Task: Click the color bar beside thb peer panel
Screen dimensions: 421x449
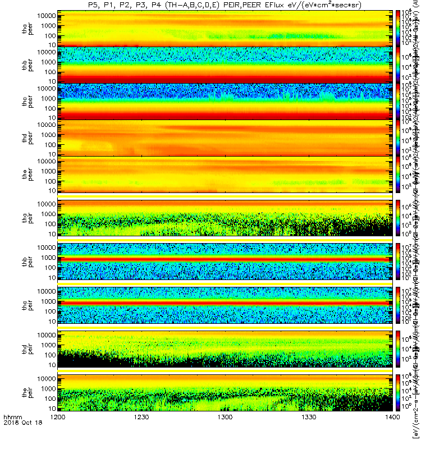Action: (x=398, y=65)
